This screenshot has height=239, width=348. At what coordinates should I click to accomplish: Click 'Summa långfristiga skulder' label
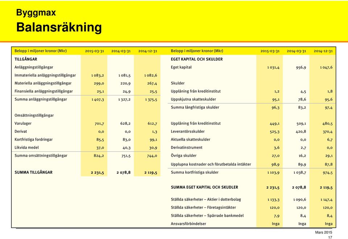coord(195,107)
